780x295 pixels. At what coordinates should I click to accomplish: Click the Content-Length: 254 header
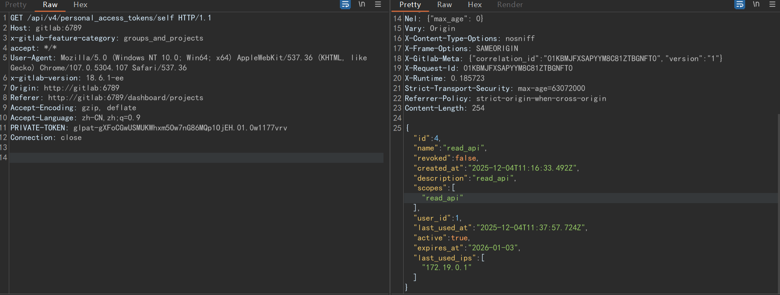tap(445, 108)
